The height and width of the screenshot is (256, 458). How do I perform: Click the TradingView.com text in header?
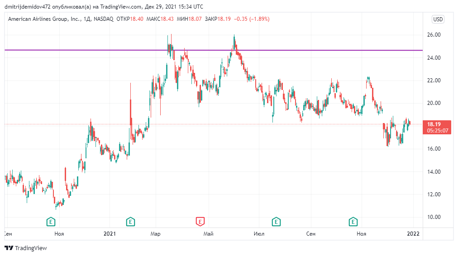(x=121, y=7)
